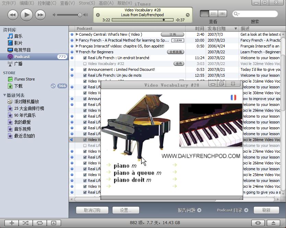Expand Français Interactif vidéos podcast
The image size is (286, 228).
[77, 46]
